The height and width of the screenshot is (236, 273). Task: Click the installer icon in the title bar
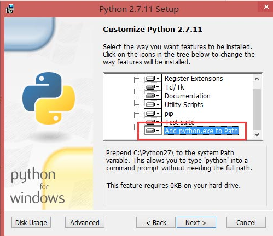(10, 9)
